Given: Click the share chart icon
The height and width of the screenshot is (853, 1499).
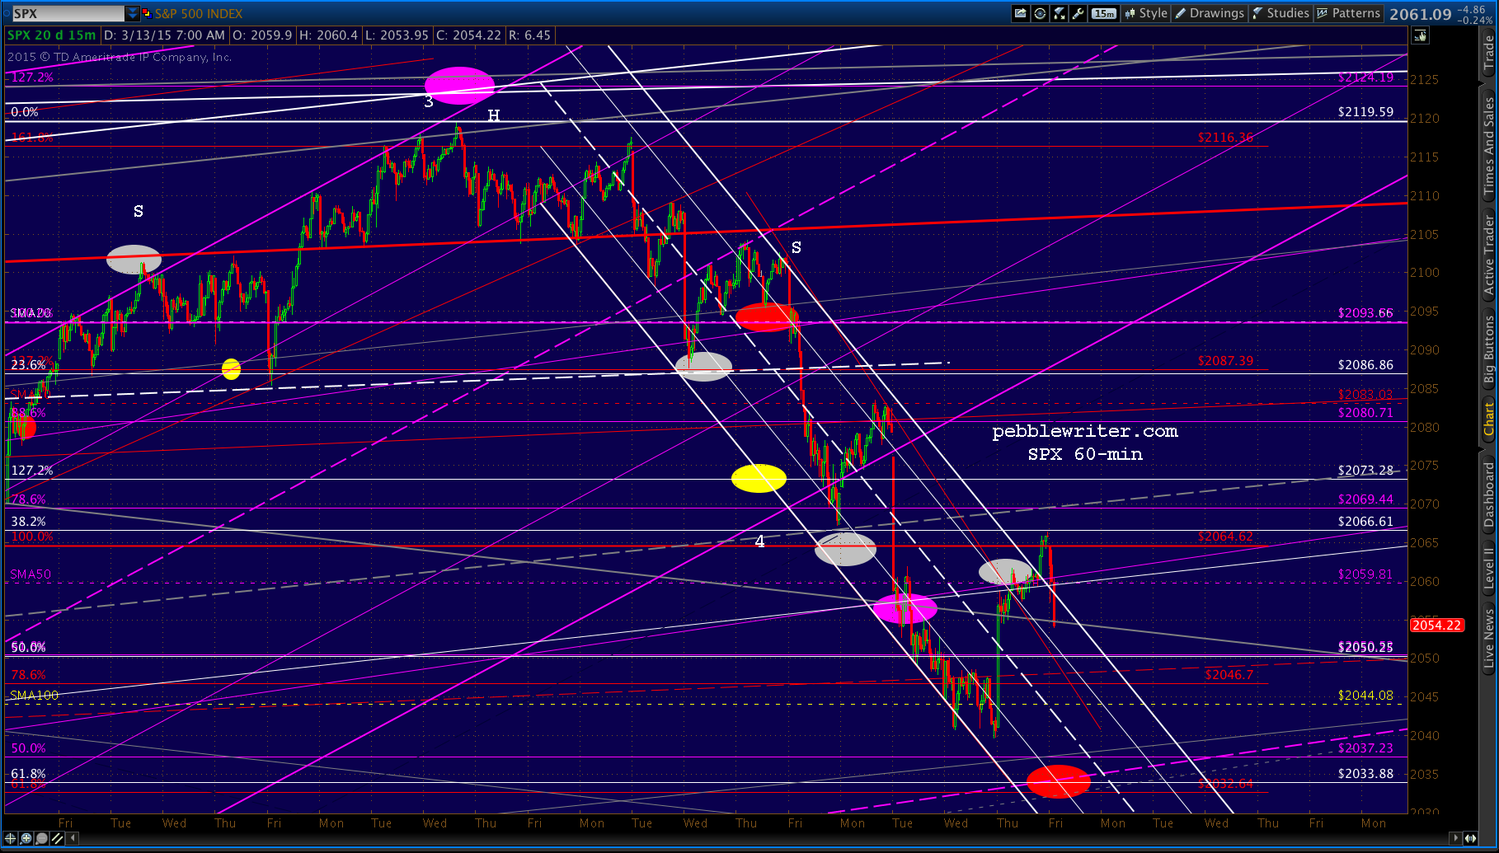Looking at the screenshot, I should [1021, 13].
